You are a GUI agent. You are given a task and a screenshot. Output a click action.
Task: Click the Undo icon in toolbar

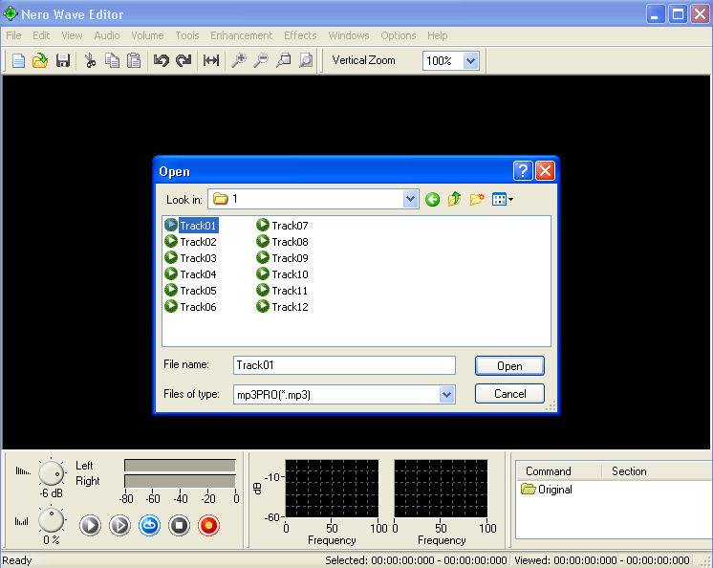point(161,60)
